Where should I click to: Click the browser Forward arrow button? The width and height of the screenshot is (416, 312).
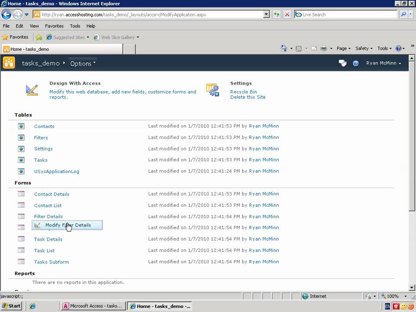pyautogui.click(x=17, y=14)
